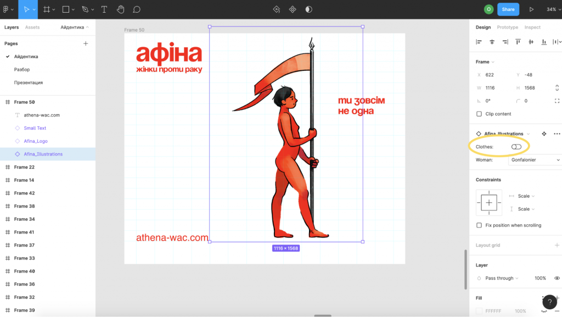Add a new page with plus icon
562x317 pixels.
click(x=86, y=43)
